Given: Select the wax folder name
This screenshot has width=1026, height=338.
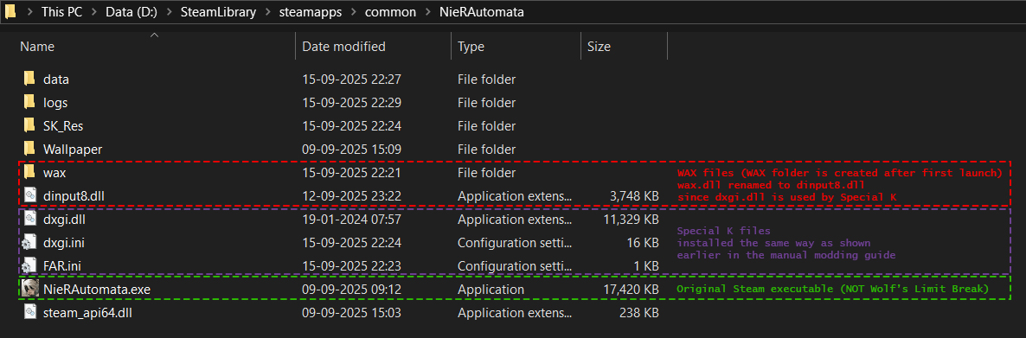Looking at the screenshot, I should [55, 173].
